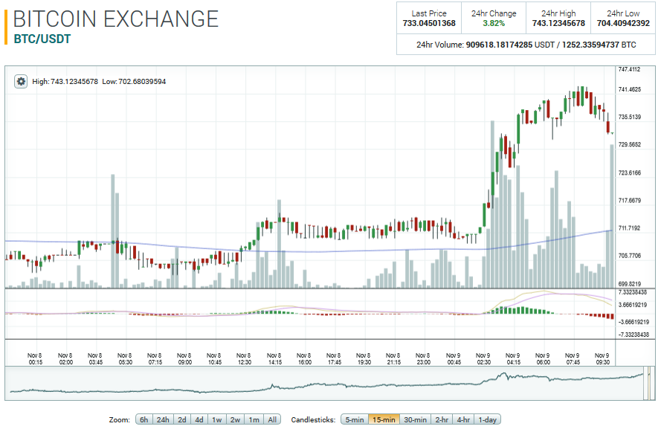
Task: Click the 747.4112 price axis label
Action: 629,70
